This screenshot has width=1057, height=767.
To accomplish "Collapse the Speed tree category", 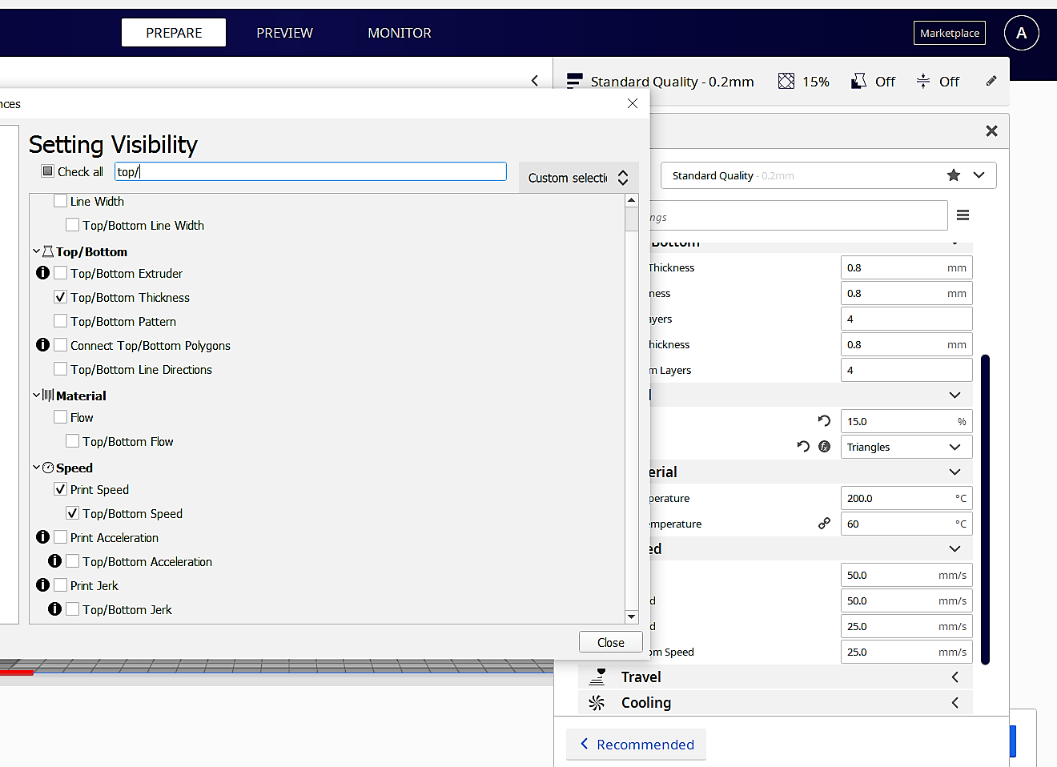I will tap(36, 468).
